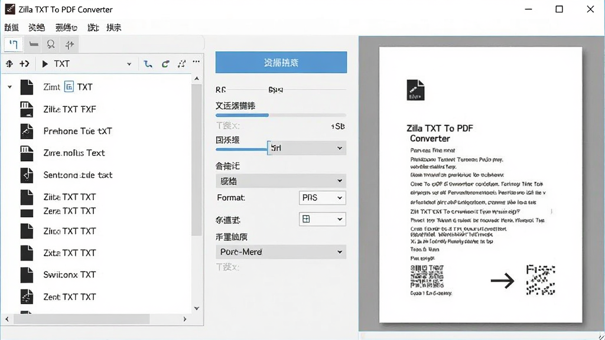Click the blue undo arrow icon
605x340 pixels.
148,64
